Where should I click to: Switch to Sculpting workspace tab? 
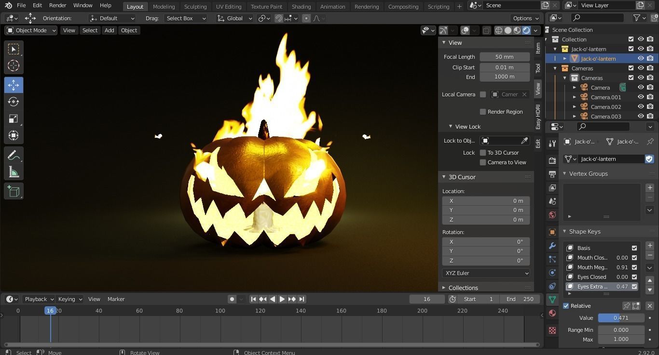195,6
